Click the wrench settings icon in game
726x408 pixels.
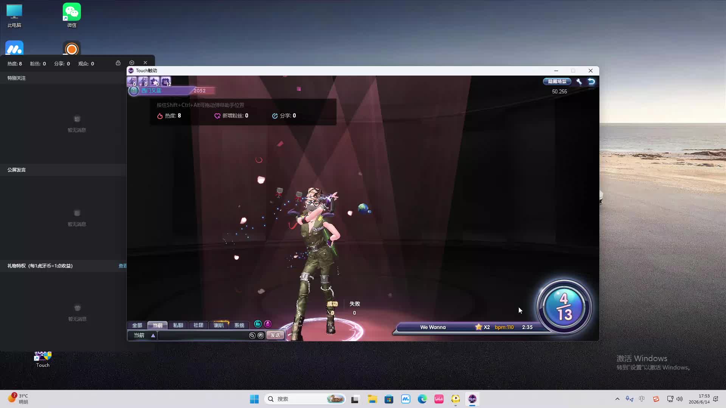(579, 81)
